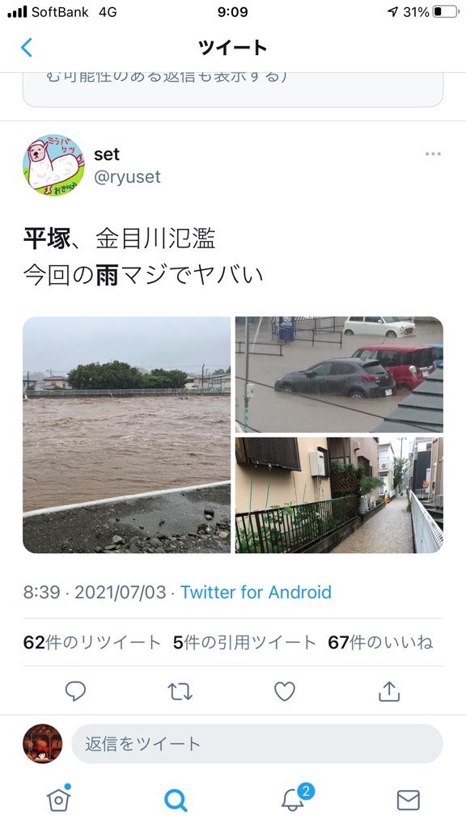This screenshot has width=466, height=828.
Task: Tap the share upload icon
Action: (389, 691)
